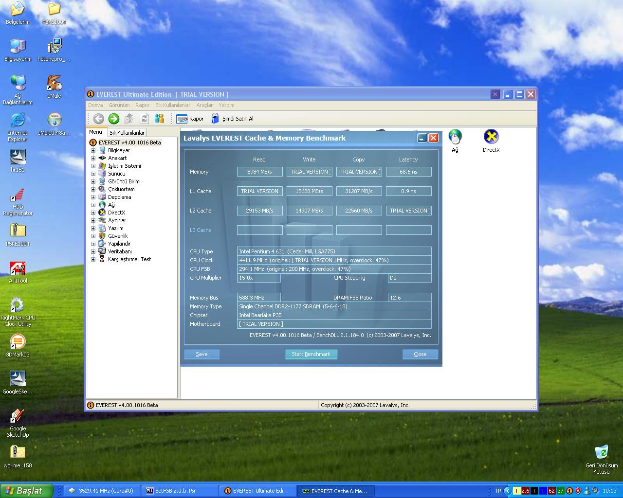The height and width of the screenshot is (498, 623).
Task: Click the users icon in the EVEREST toolbar
Action: point(159,119)
